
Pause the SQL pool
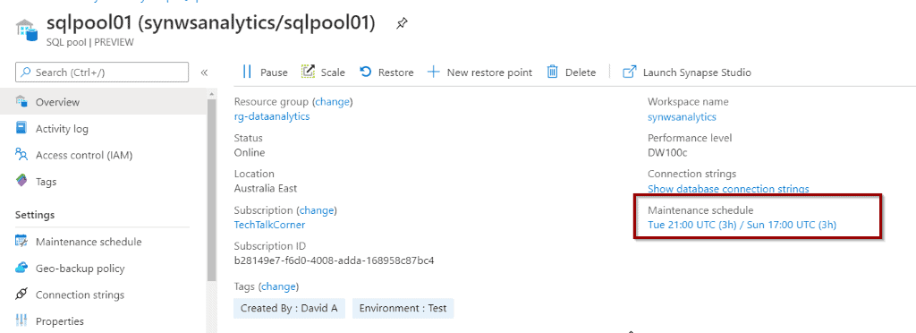pyautogui.click(x=265, y=73)
